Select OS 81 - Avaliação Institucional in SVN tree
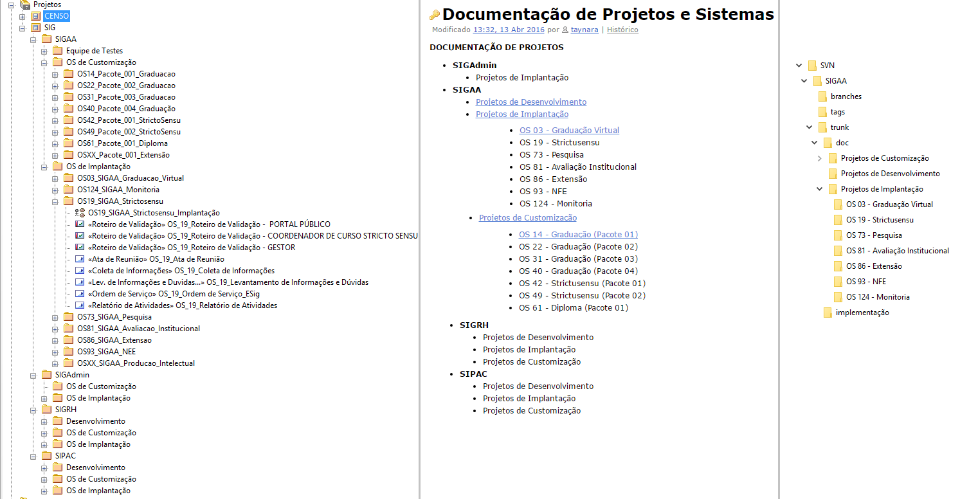Screen dimensions: 969x499 pyautogui.click(x=898, y=251)
